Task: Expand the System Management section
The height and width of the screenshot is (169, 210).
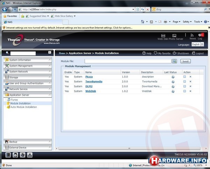Action: click(x=28, y=66)
